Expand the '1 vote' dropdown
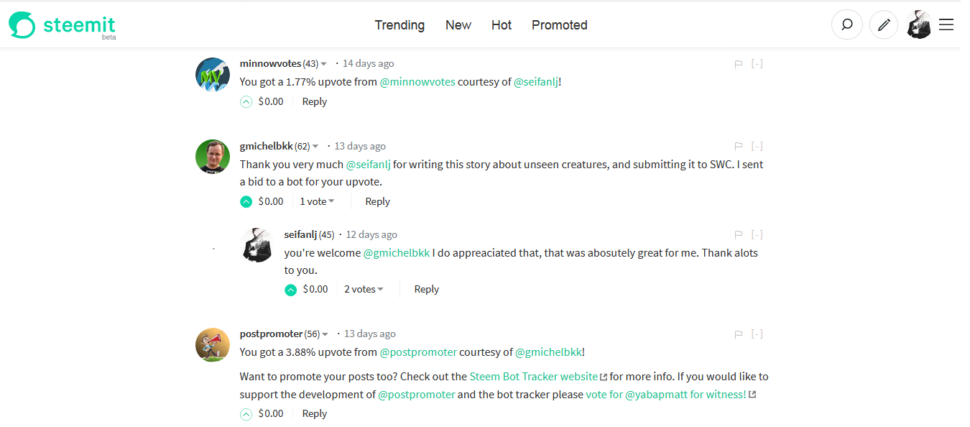 (x=317, y=202)
